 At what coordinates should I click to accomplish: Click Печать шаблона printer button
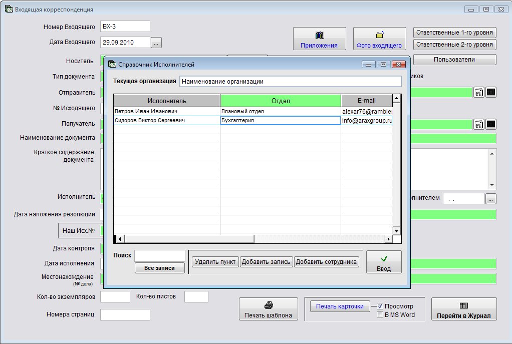[x=268, y=309]
